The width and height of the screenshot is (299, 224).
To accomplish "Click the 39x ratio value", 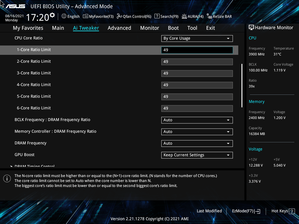I will 252,86.
